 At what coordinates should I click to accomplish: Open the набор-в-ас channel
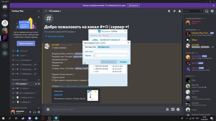(x=26, y=97)
